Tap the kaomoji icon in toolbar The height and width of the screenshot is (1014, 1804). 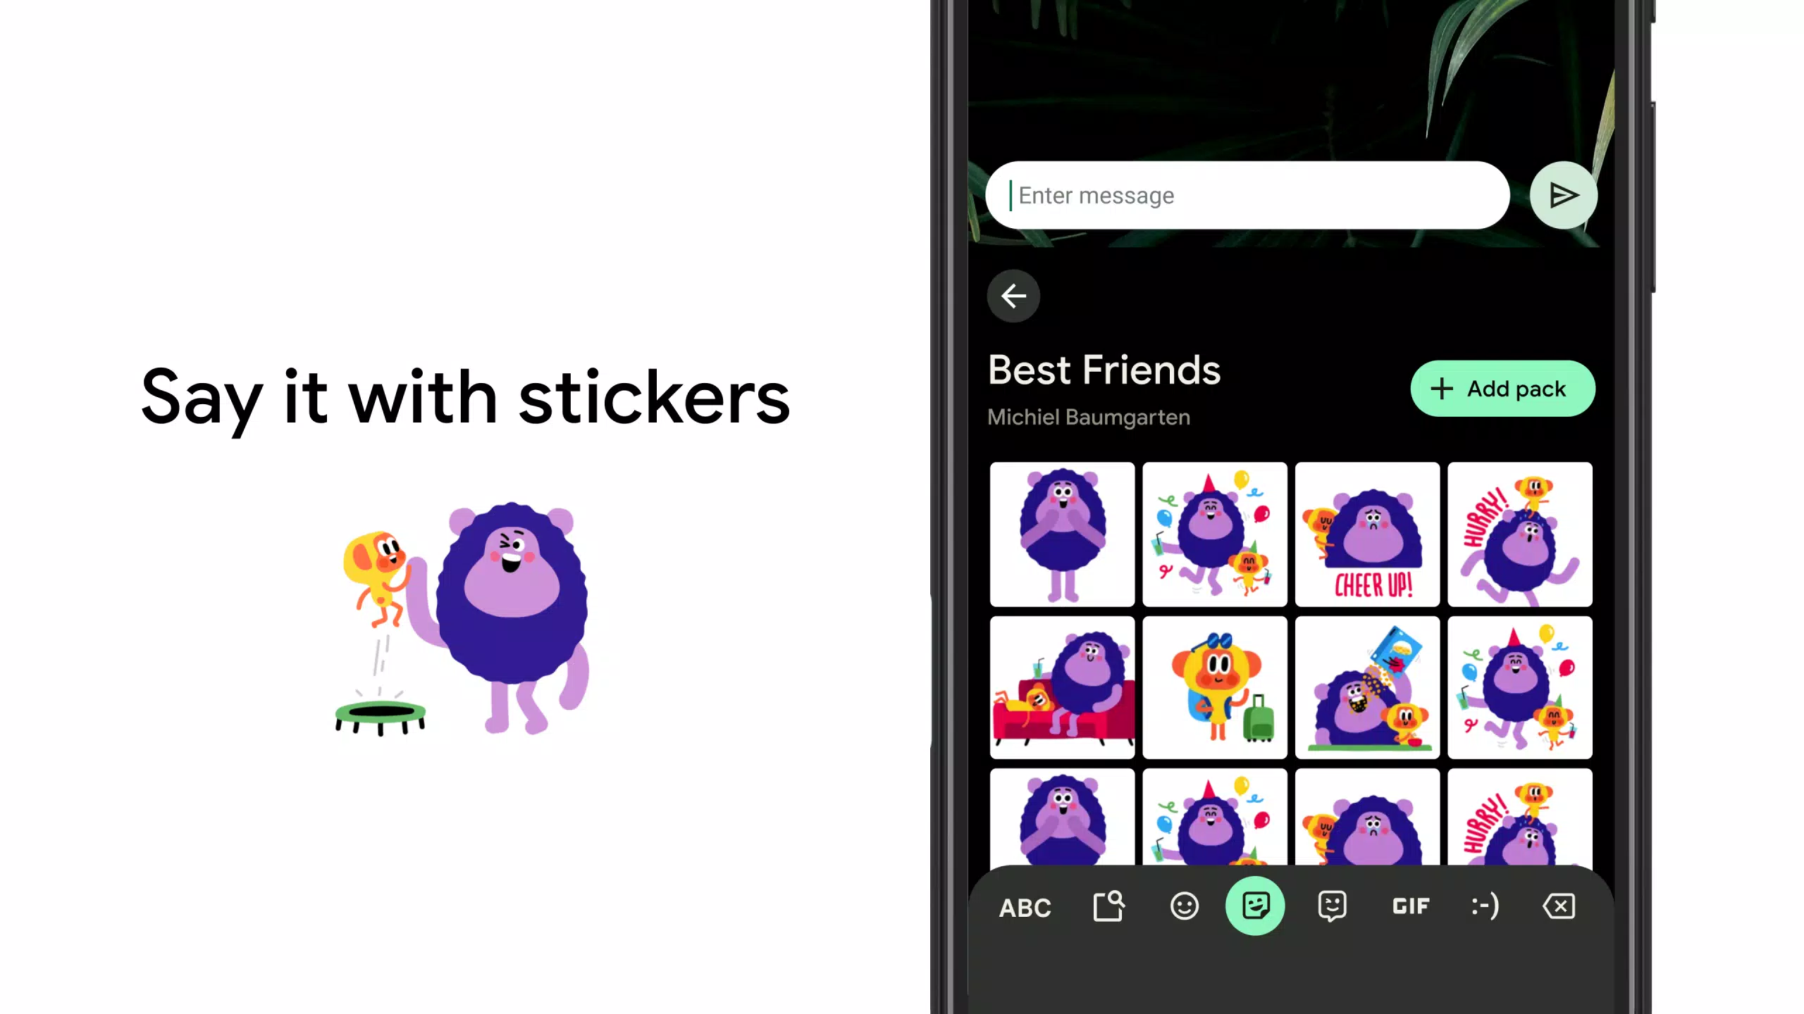click(1484, 906)
